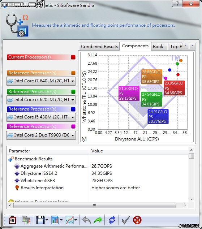Click the grey checkmark OK icon
Screen dimensions: 202x229
(126, 220)
